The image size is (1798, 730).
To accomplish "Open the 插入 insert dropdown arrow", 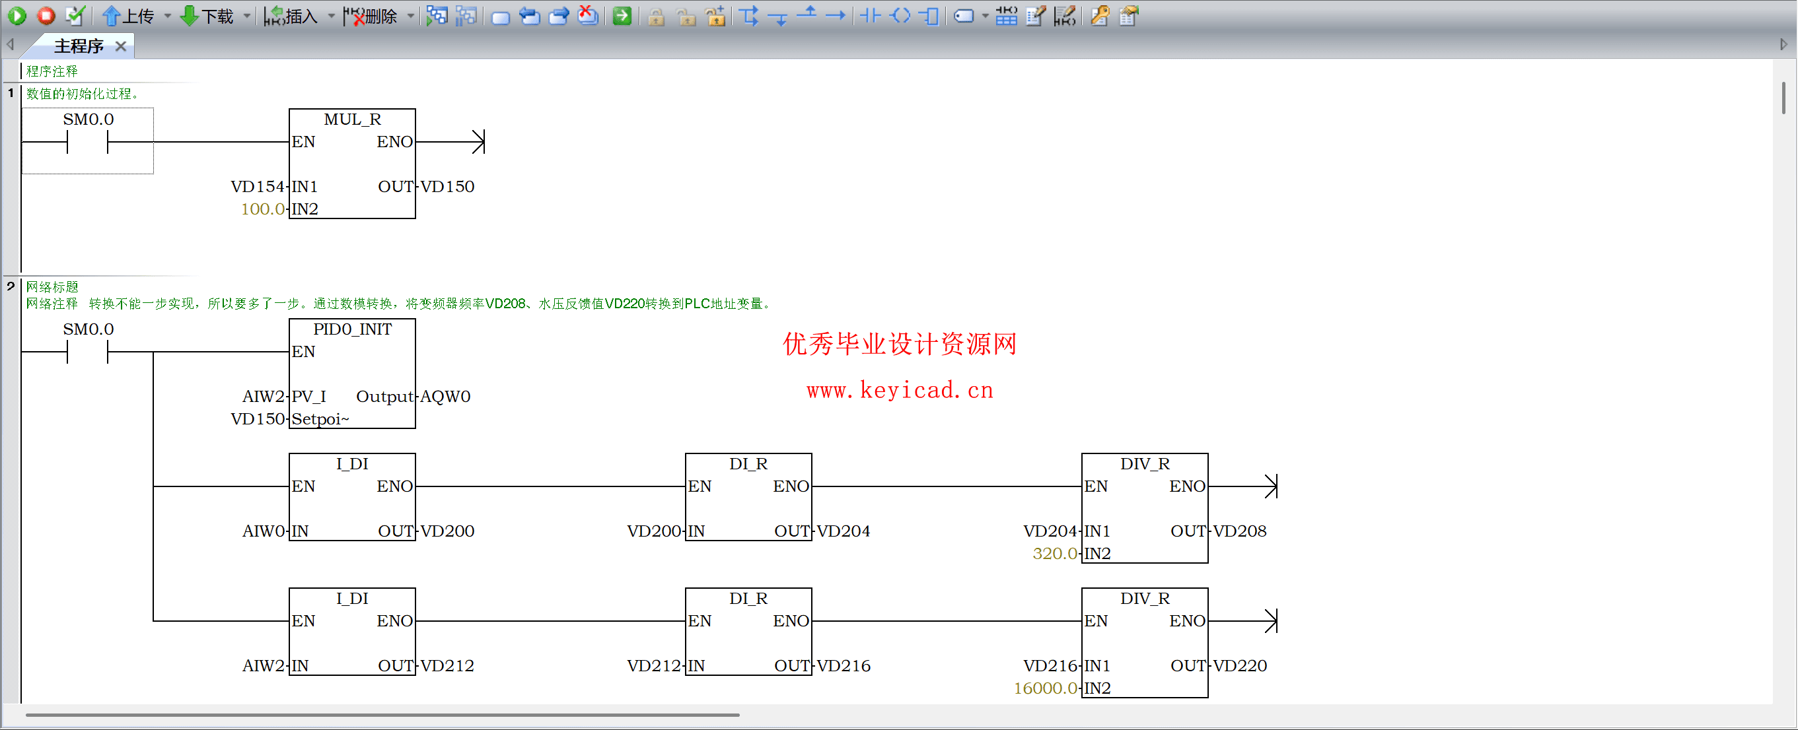I will point(332,15).
